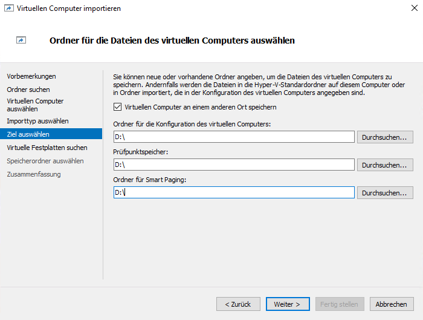Select the 'Ordner suchen' step in sidebar
423x320 pixels.
click(28, 90)
